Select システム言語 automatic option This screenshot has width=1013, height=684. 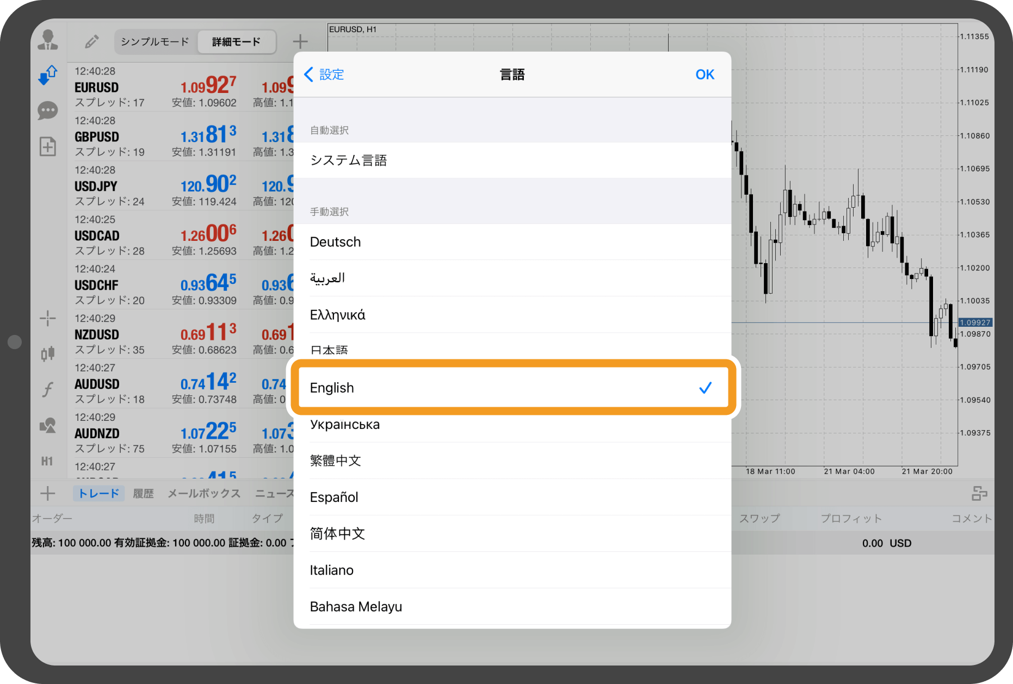coord(512,160)
